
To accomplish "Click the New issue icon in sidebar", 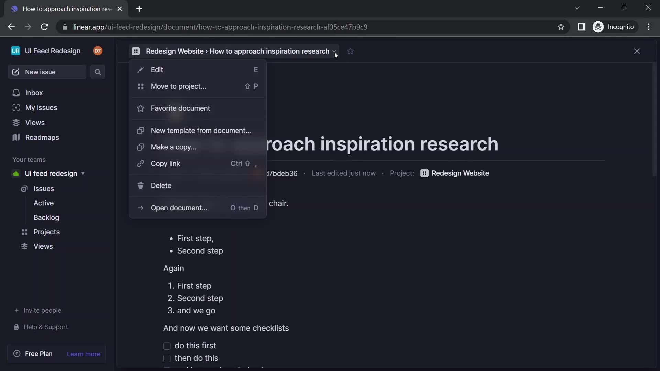I will 15,71.
